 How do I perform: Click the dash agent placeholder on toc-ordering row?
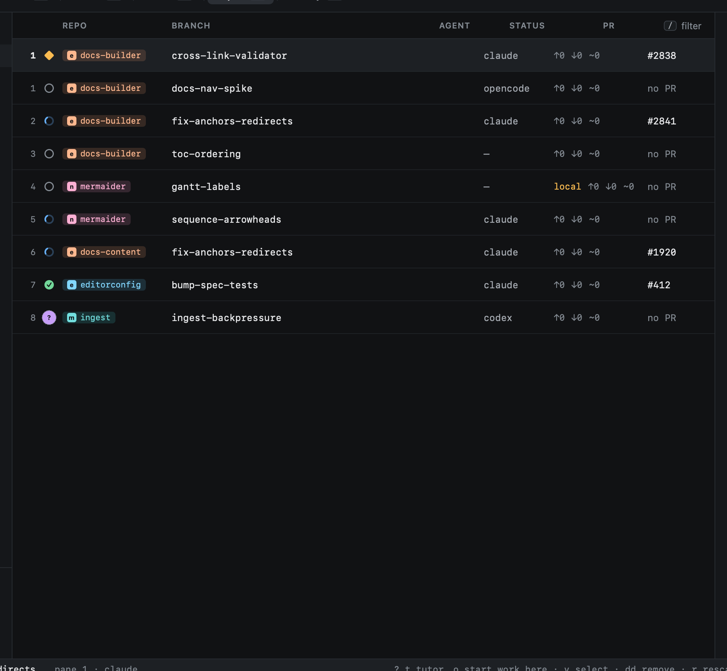[486, 154]
